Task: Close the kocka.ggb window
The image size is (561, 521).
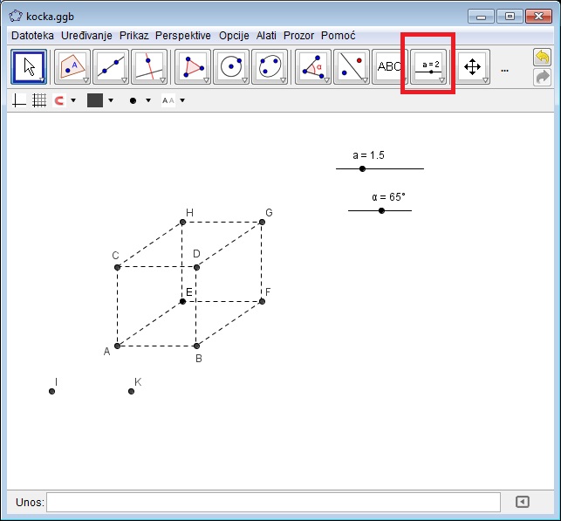Action: pos(538,17)
